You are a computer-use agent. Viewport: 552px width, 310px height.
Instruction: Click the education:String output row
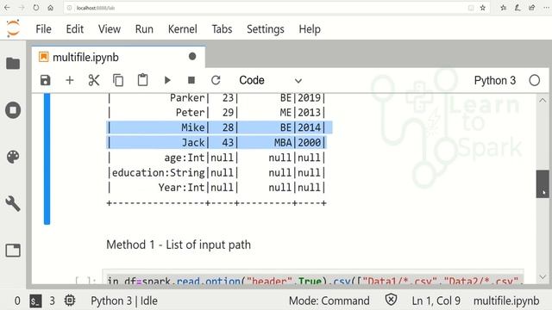pyautogui.click(x=216, y=172)
